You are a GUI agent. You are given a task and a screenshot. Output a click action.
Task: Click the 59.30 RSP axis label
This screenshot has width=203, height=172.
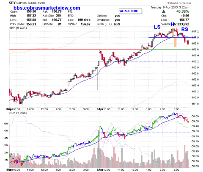tap(195, 131)
